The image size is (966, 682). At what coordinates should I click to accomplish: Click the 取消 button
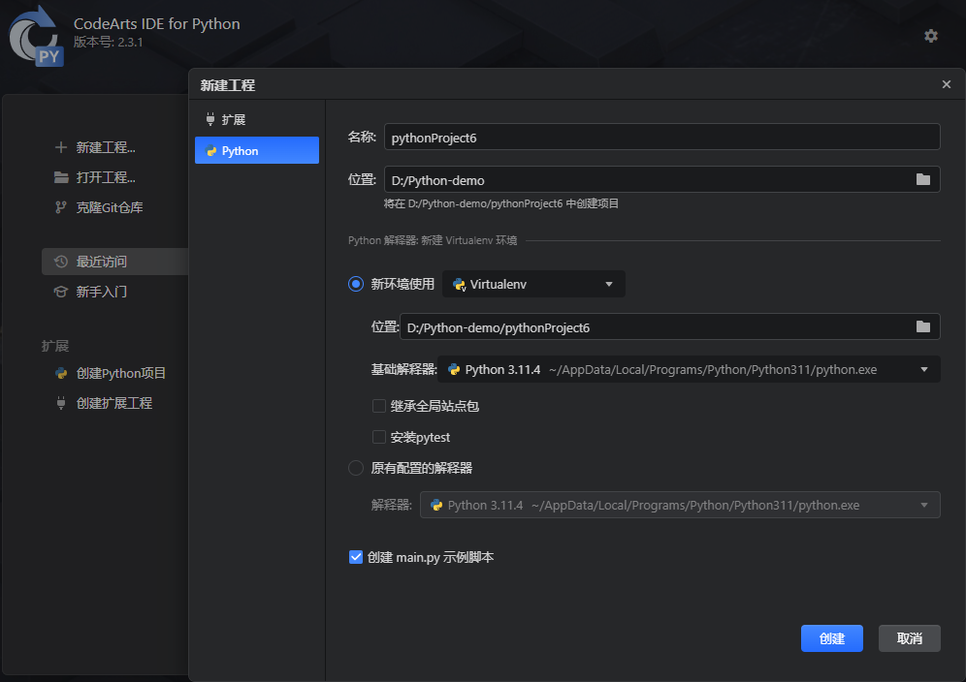[x=910, y=638]
